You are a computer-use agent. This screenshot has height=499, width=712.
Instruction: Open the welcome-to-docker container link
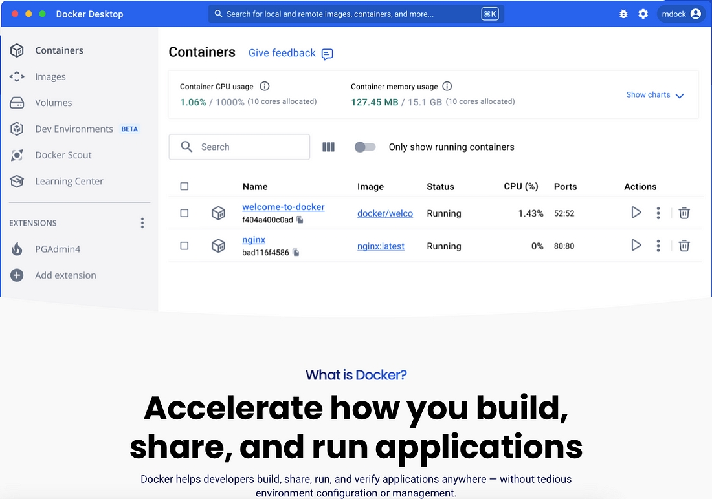tap(284, 207)
